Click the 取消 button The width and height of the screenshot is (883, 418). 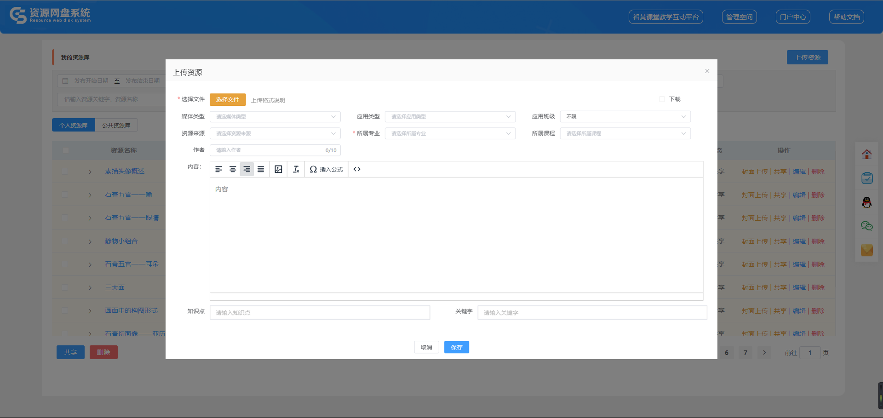point(426,347)
